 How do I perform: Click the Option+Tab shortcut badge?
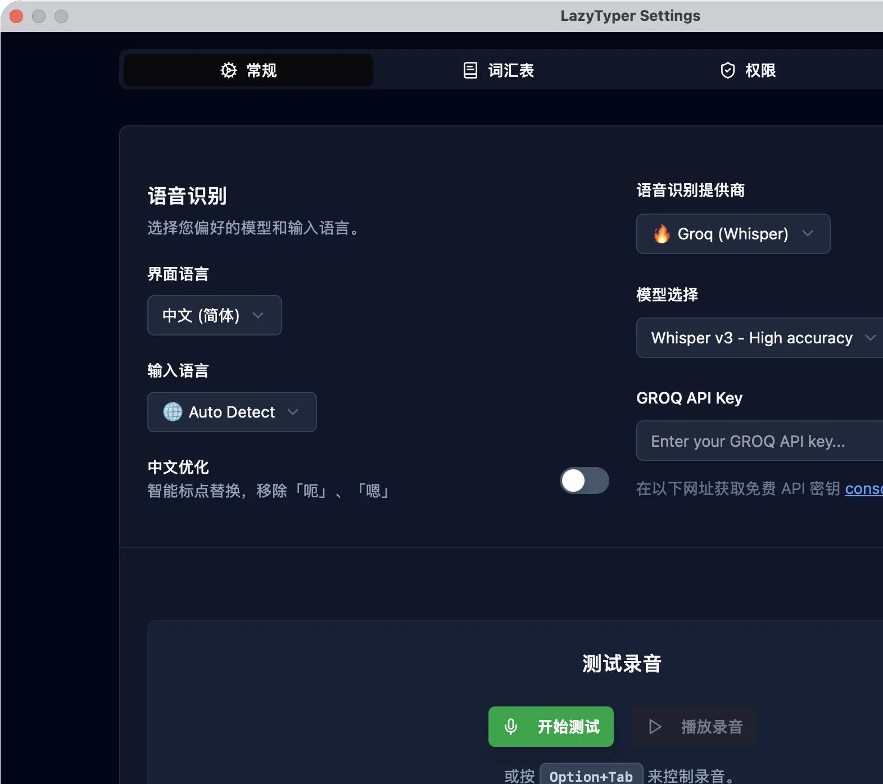591,776
